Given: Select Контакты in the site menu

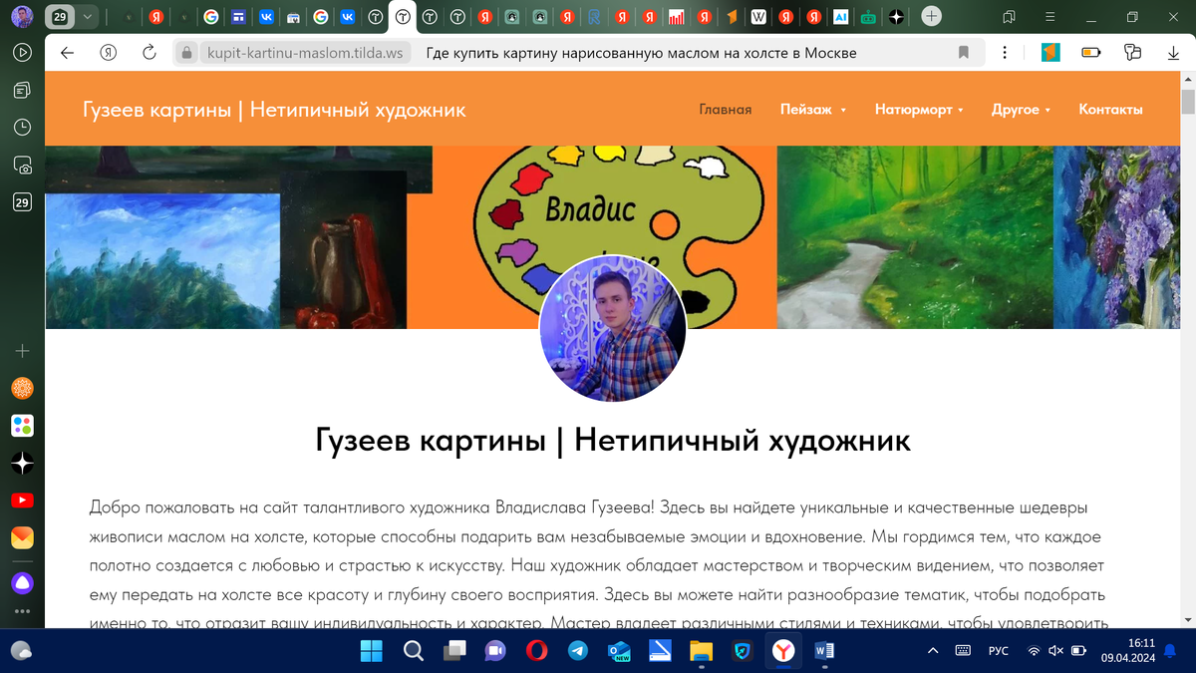Looking at the screenshot, I should (1110, 110).
